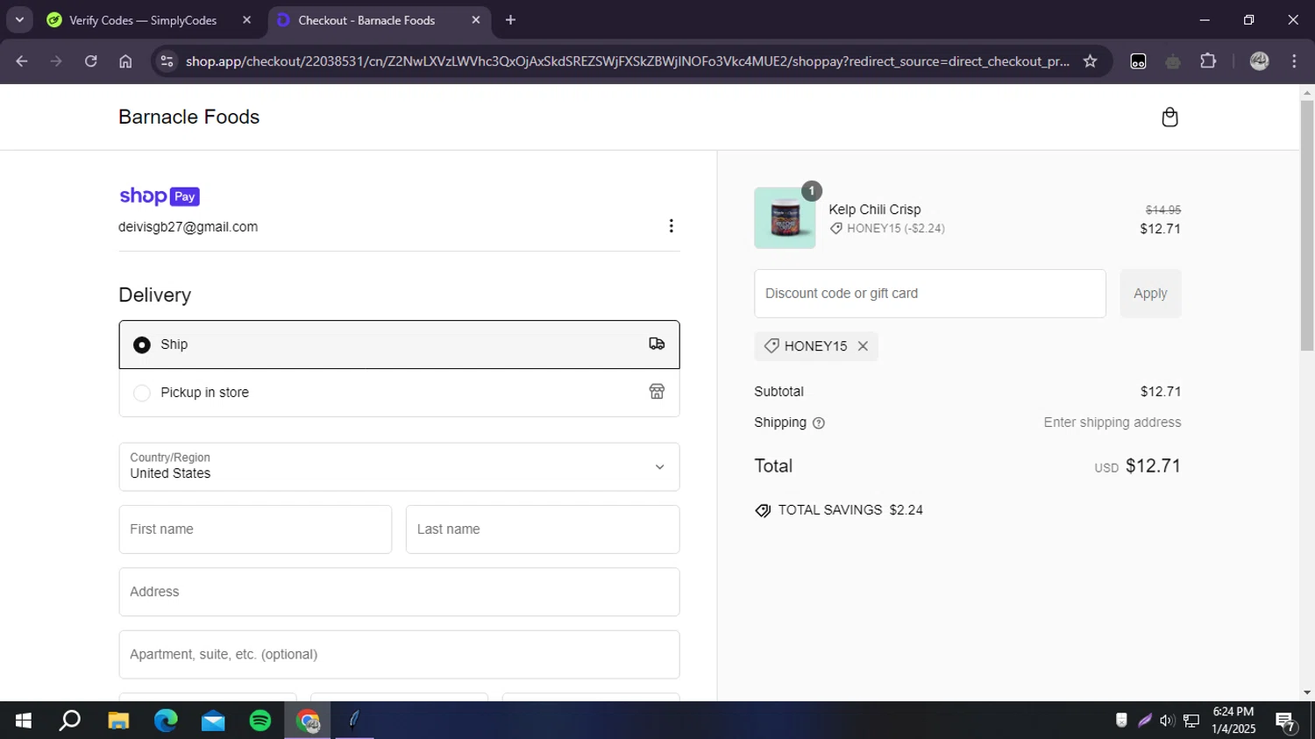Click the Barnacle Foods store name
The height and width of the screenshot is (739, 1315).
coord(189,117)
